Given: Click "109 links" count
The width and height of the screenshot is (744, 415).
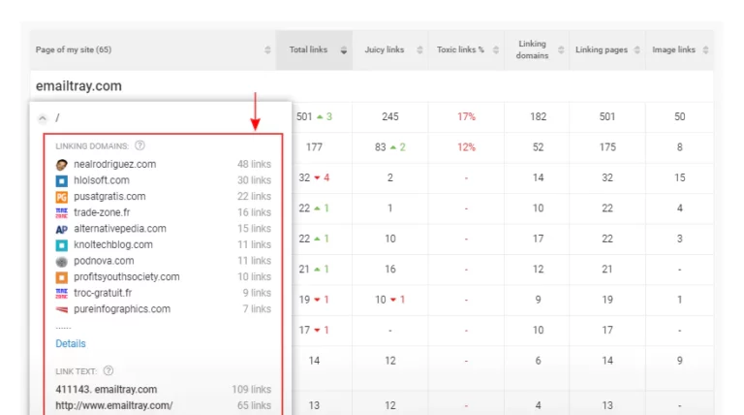Looking at the screenshot, I should (x=252, y=390).
